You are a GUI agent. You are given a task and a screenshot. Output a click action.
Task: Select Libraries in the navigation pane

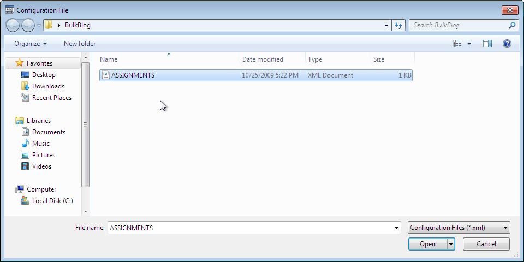point(39,121)
